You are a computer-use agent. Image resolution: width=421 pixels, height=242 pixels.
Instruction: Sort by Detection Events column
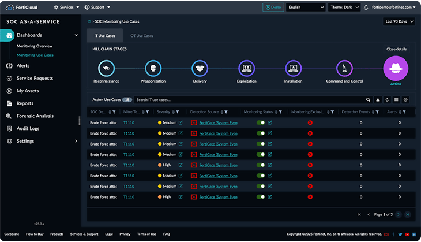pos(373,112)
